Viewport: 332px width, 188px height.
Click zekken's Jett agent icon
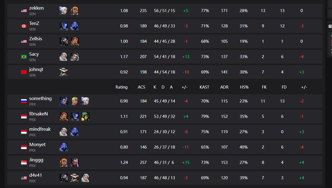[x=63, y=11]
